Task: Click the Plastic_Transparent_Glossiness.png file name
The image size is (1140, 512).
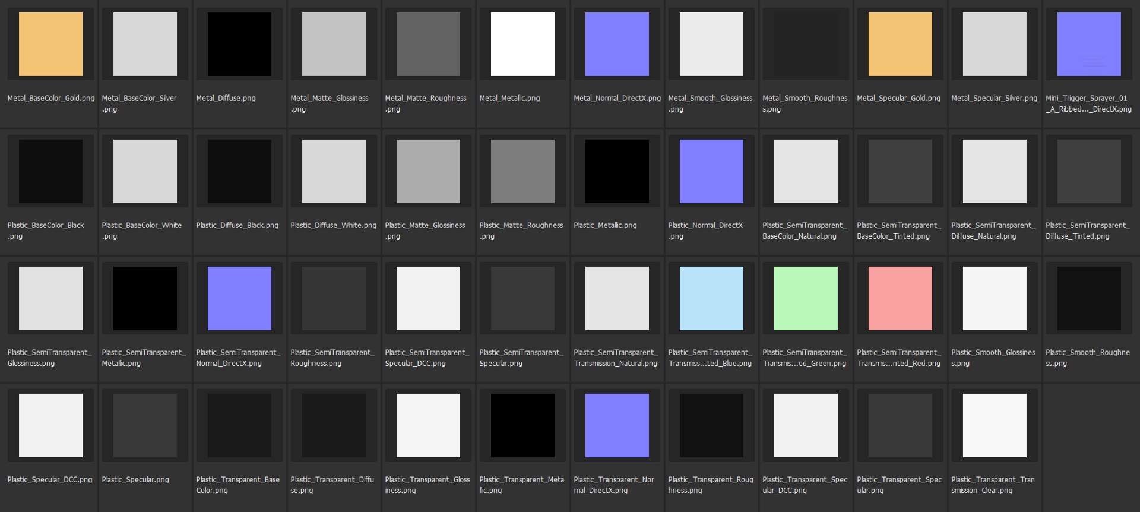Action: (427, 485)
